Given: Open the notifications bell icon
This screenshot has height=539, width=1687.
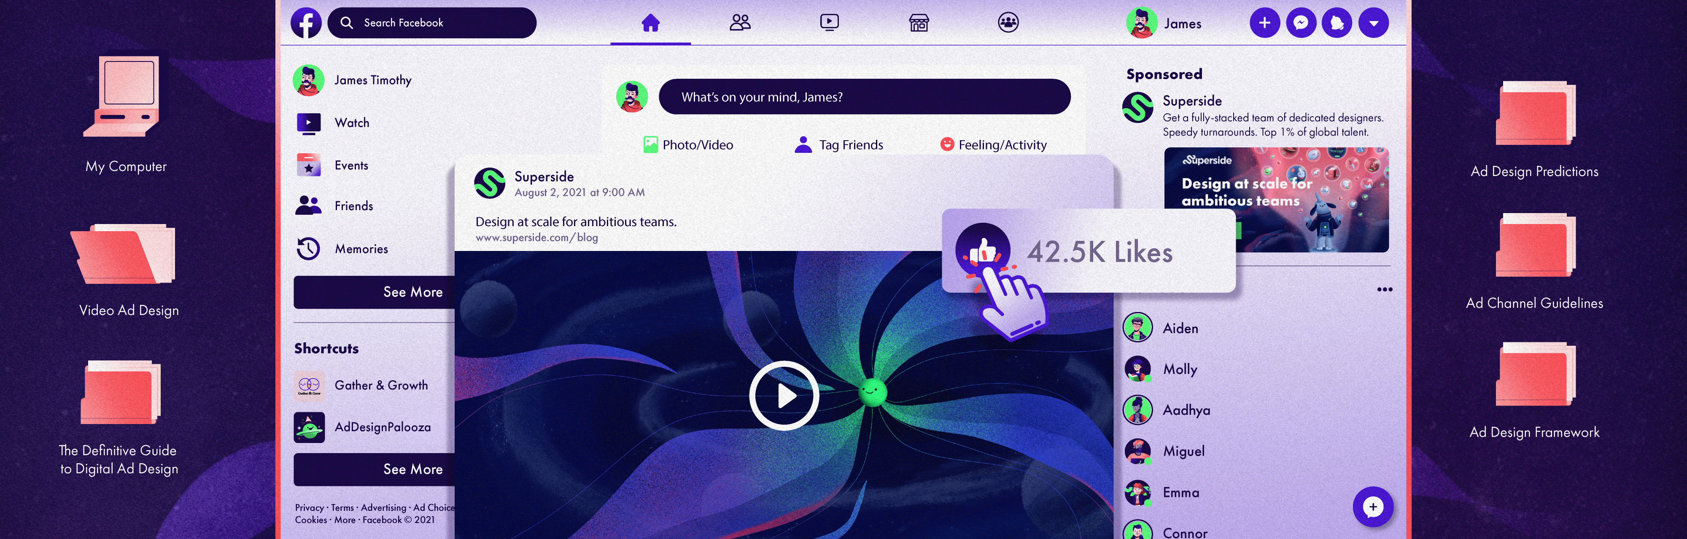Looking at the screenshot, I should pos(1337,23).
